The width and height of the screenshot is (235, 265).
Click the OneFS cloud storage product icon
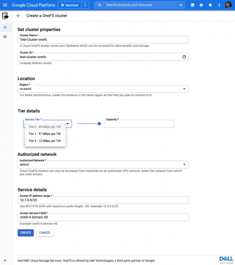coord(5,16)
